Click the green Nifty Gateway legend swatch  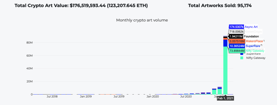click(x=242, y=58)
